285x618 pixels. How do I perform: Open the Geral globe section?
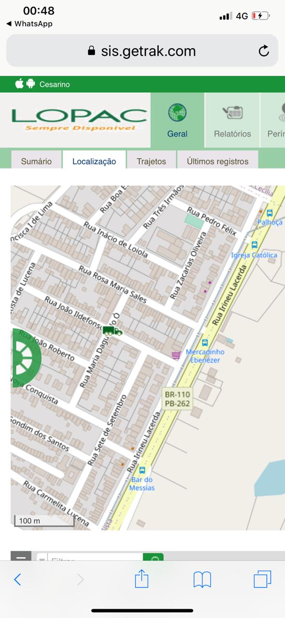coord(177,120)
